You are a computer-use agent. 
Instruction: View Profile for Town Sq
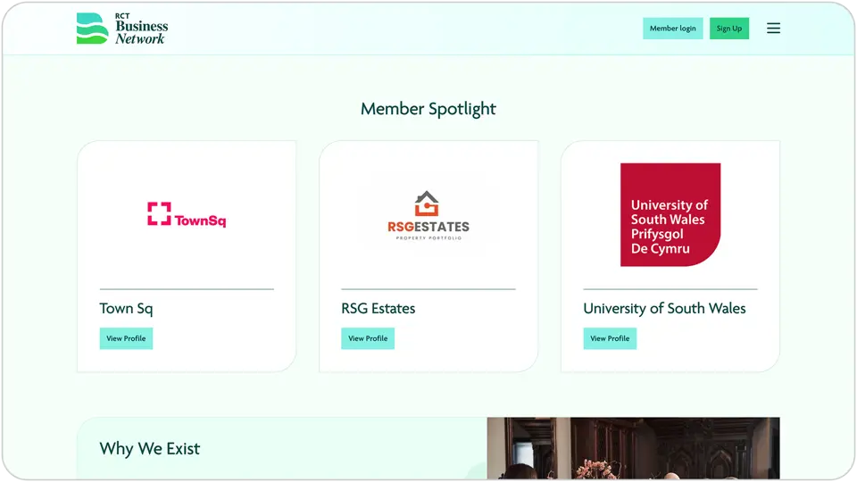(126, 338)
